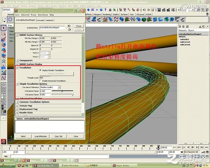210x168 pixels.
Task: Click the Focus button
Action: pos(79,26)
